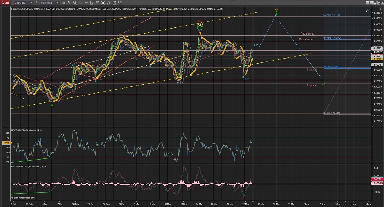384x207 pixels.
Task: Open the list-style toolbar icon
Action: tap(120, 3)
